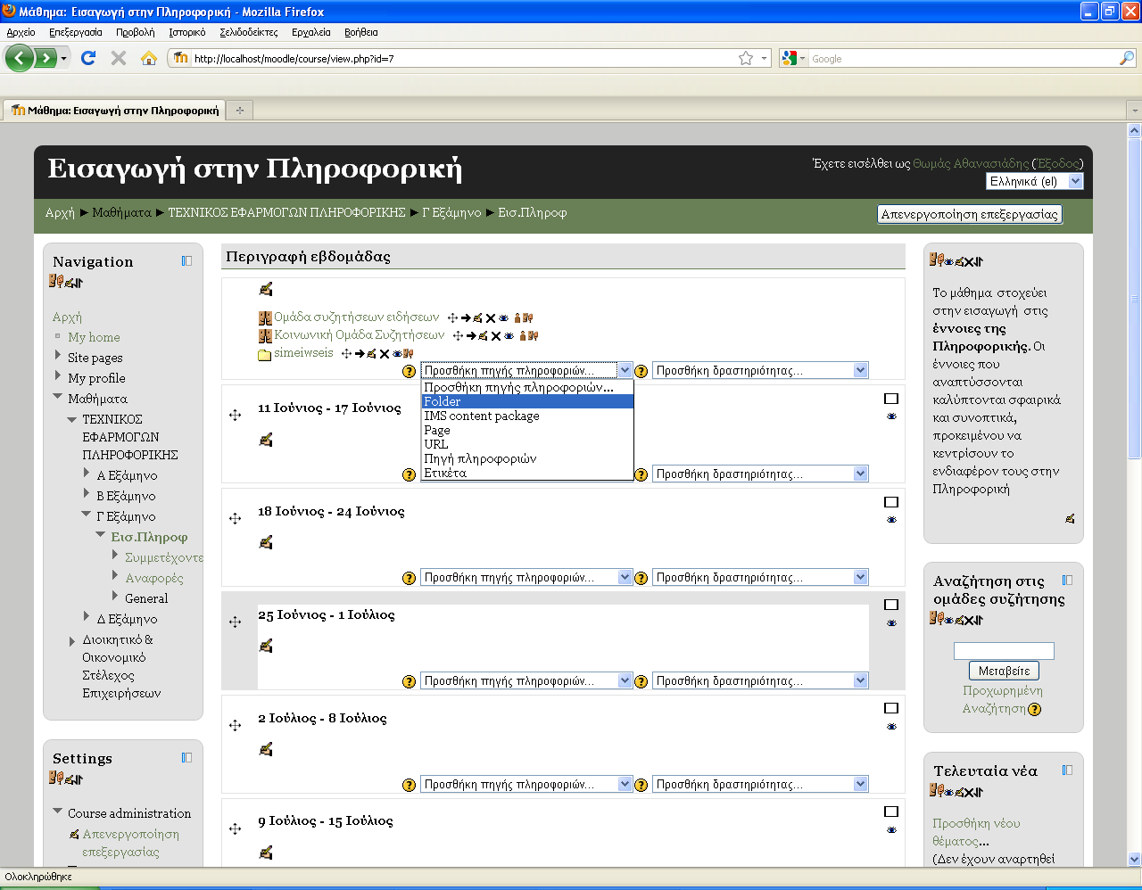Click the Έξοδος logout link
The height and width of the screenshot is (890, 1142).
tap(1057, 163)
